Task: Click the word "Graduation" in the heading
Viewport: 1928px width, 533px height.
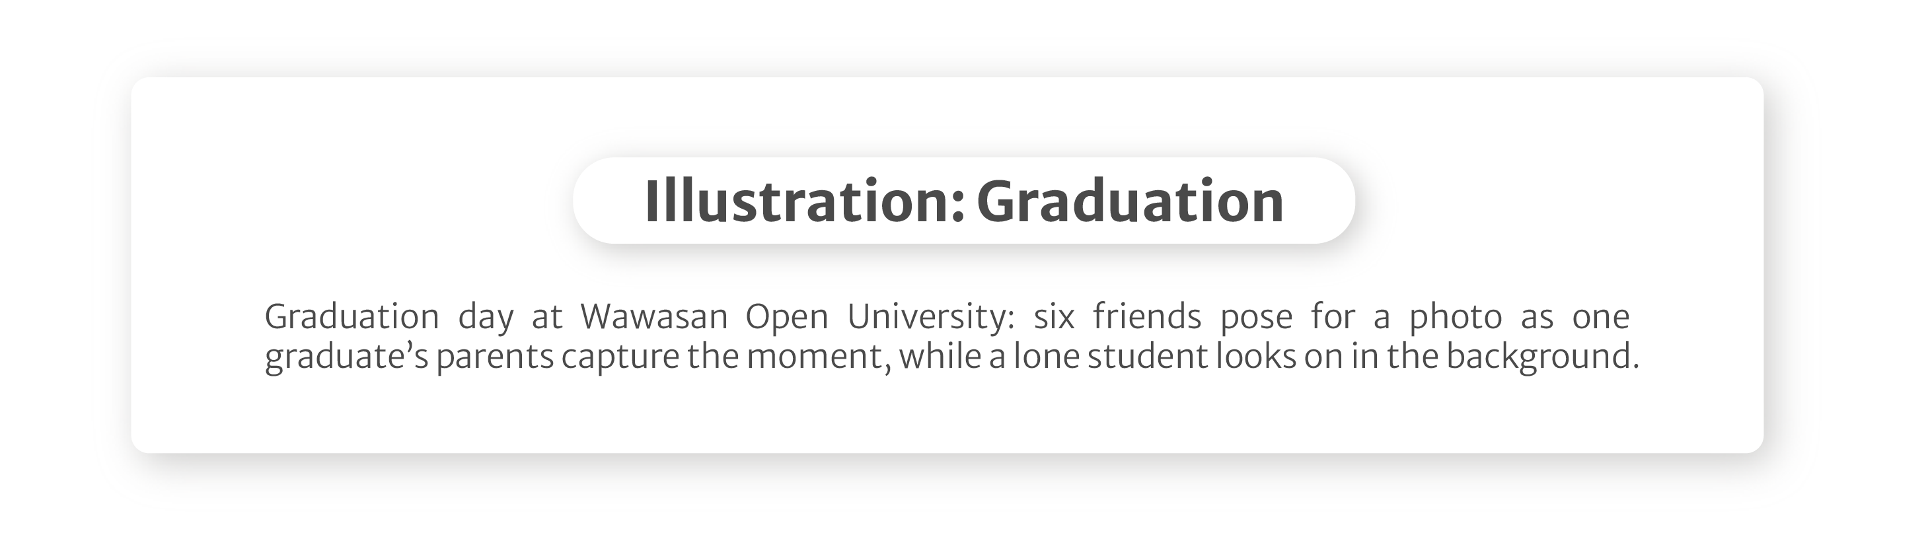Action: coord(1130,201)
